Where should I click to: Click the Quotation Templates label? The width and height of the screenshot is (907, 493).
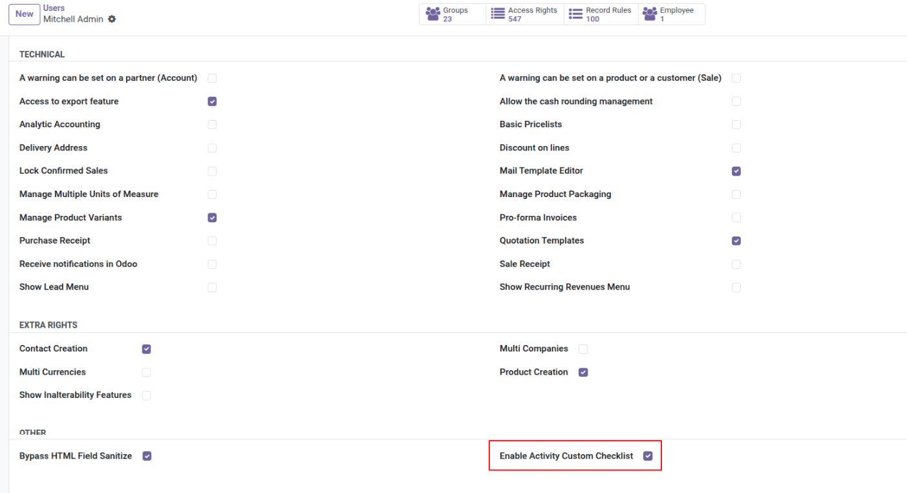pos(542,241)
